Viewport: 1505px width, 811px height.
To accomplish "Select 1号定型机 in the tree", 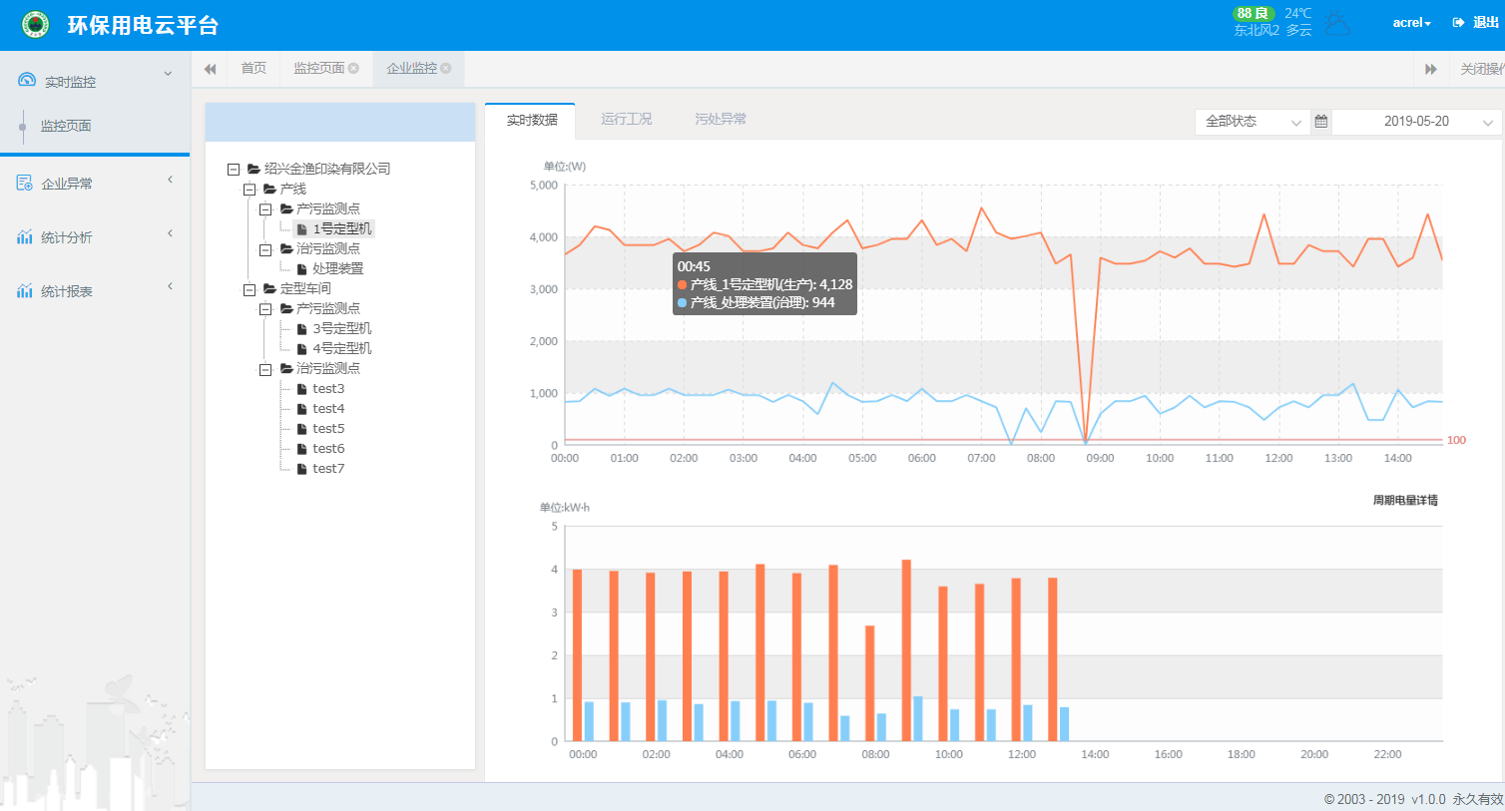I will tap(342, 229).
